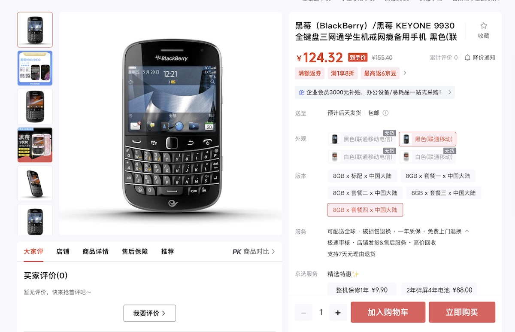515x332 pixels.
Task: Click the 立即购买 buy now button
Action: coord(462,312)
